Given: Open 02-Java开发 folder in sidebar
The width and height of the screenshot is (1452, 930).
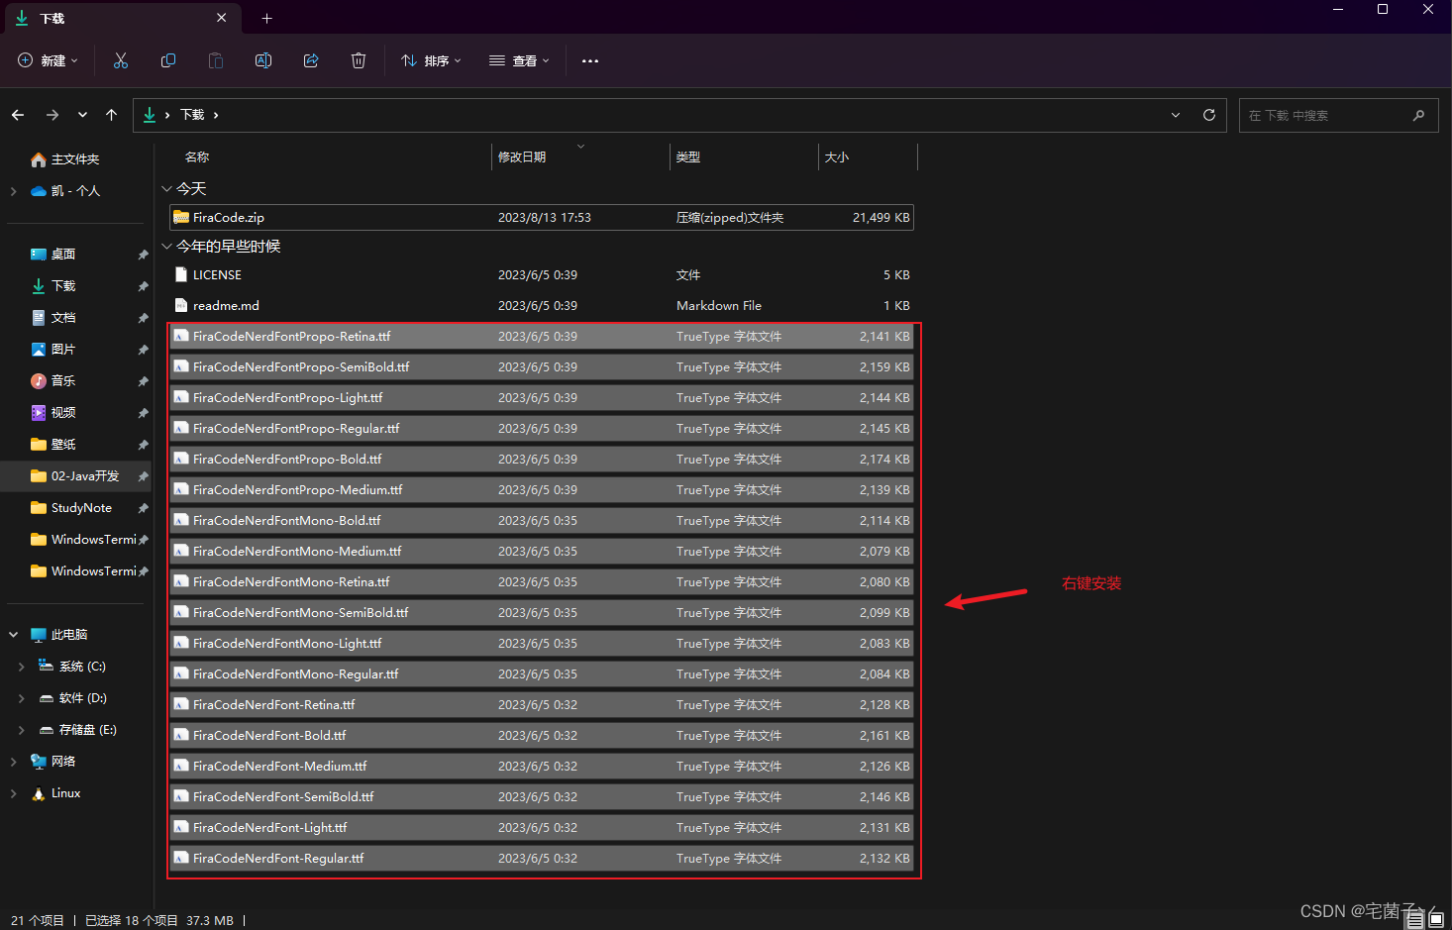Looking at the screenshot, I should (x=75, y=476).
